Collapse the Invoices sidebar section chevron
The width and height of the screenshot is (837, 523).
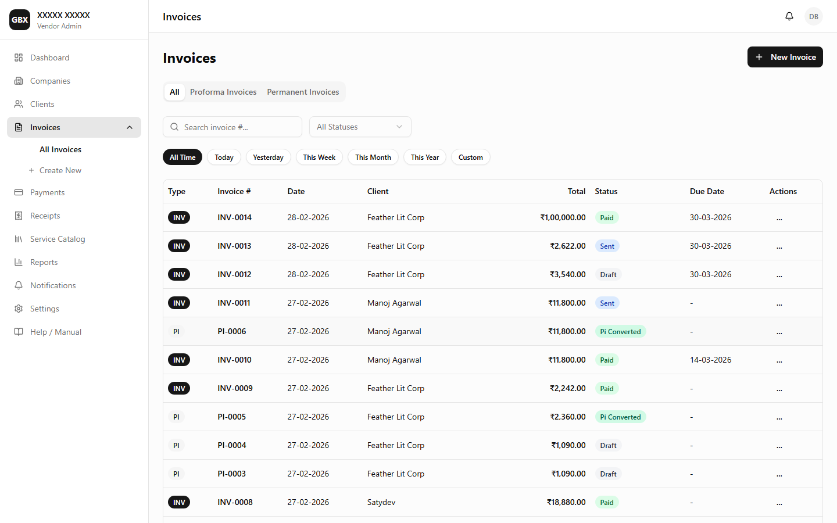130,127
